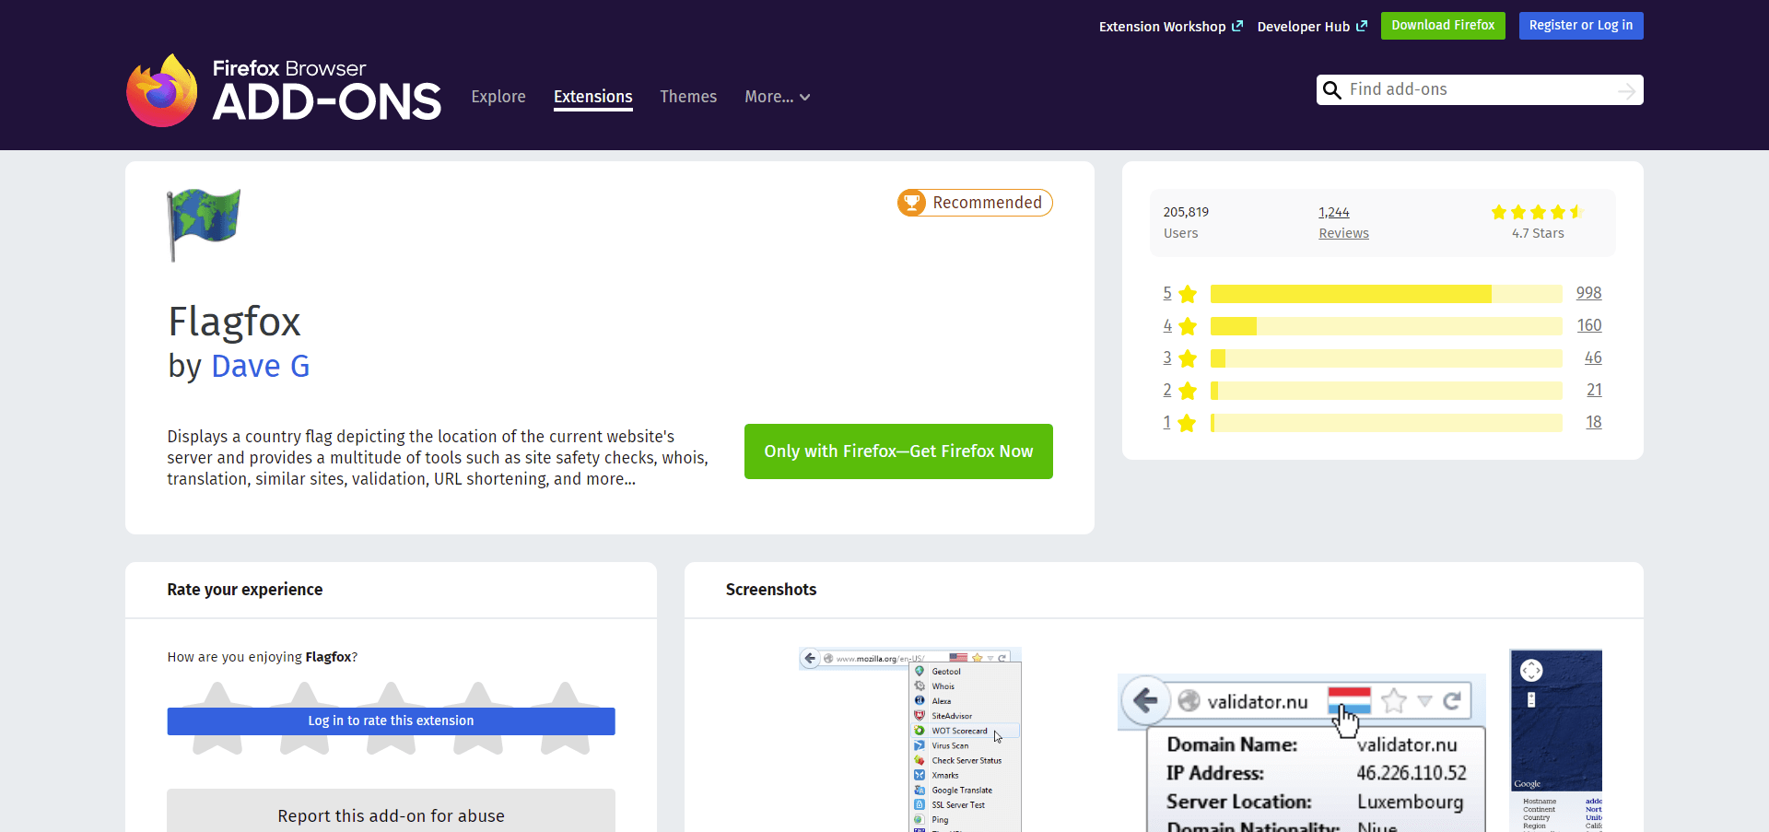Click the star next to 1 rating

(1188, 423)
